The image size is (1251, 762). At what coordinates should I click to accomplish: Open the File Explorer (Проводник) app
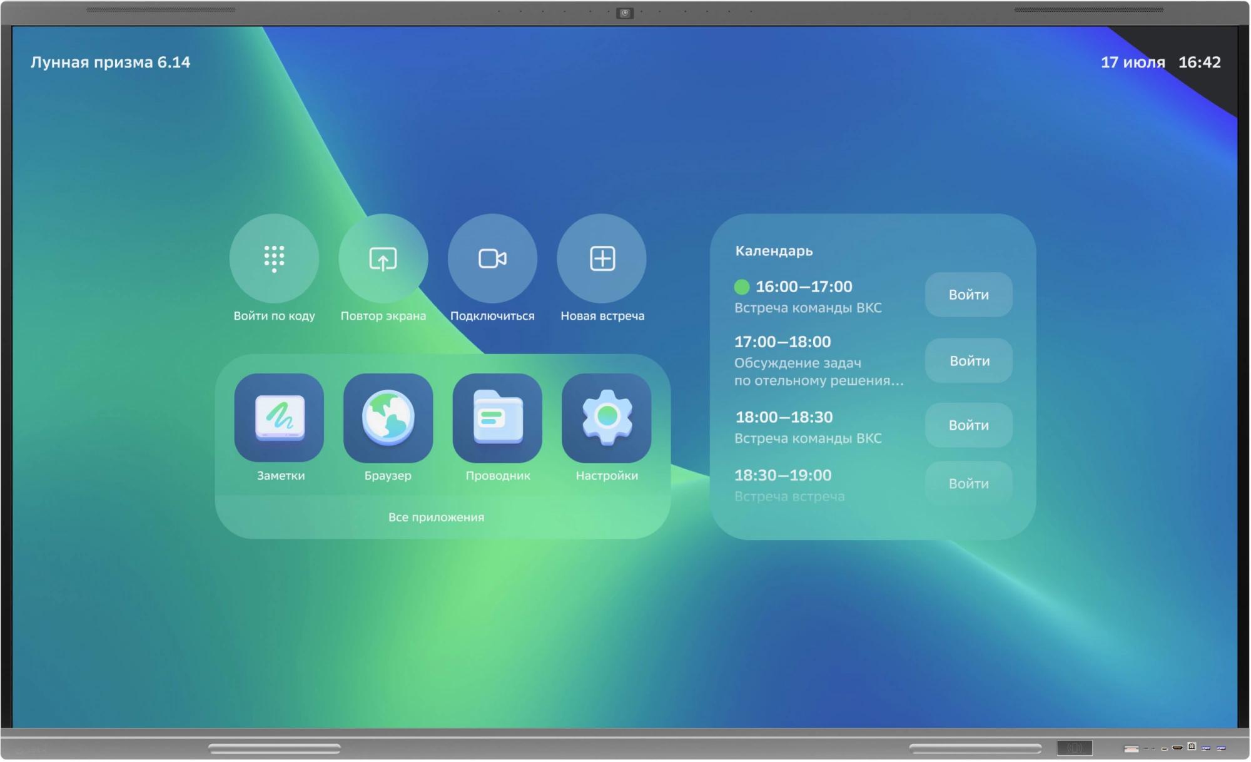tap(497, 418)
